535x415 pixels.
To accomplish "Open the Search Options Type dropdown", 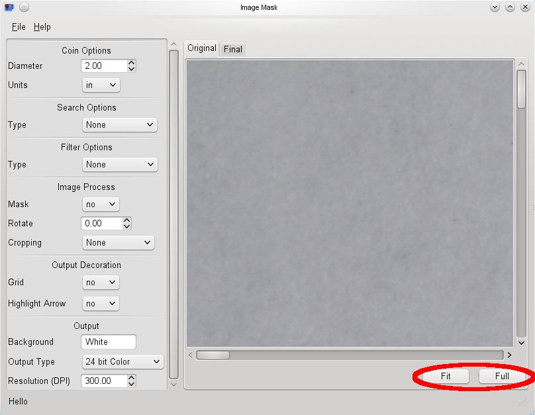I will tap(119, 125).
